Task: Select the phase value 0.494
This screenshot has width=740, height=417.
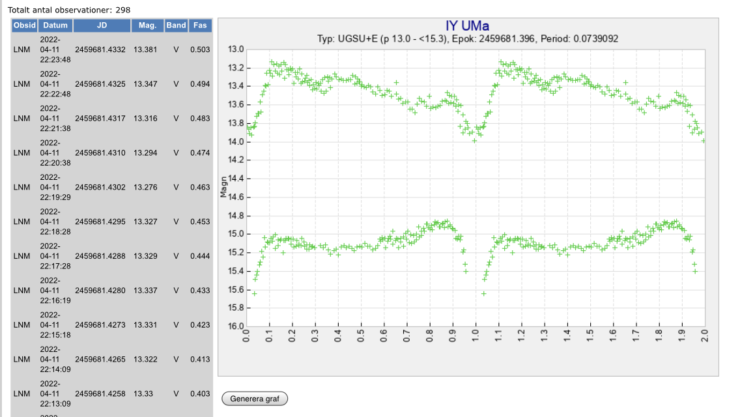Action: pyautogui.click(x=200, y=84)
